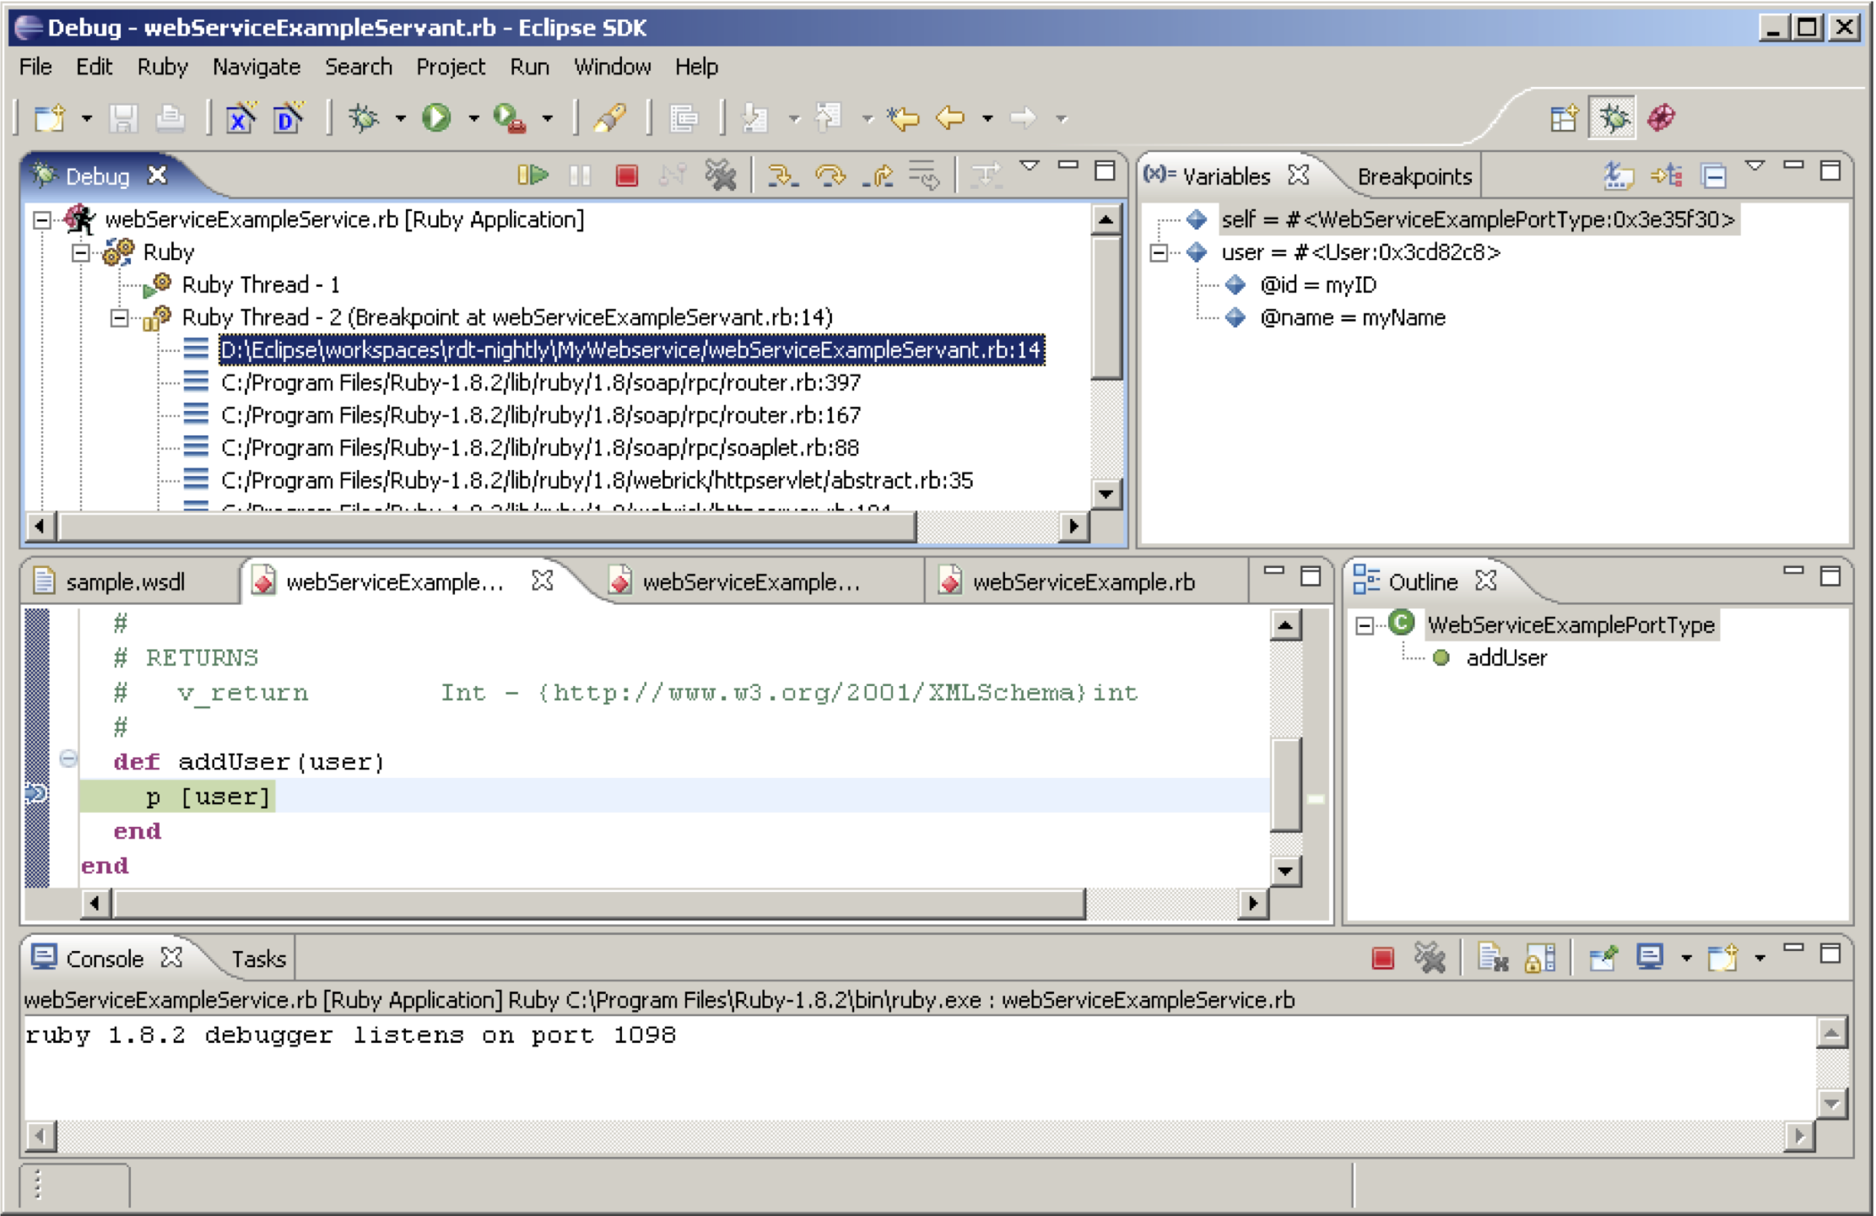1876x1216 pixels.
Task: Open the Debug launch bug icon on main toolbar
Action: pyautogui.click(x=364, y=117)
